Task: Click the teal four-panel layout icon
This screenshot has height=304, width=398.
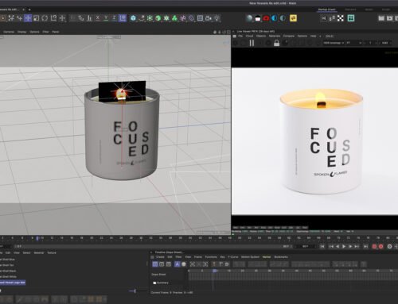Action: 351,18
